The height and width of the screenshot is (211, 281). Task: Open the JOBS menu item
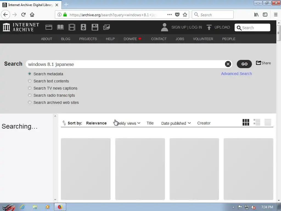180,39
